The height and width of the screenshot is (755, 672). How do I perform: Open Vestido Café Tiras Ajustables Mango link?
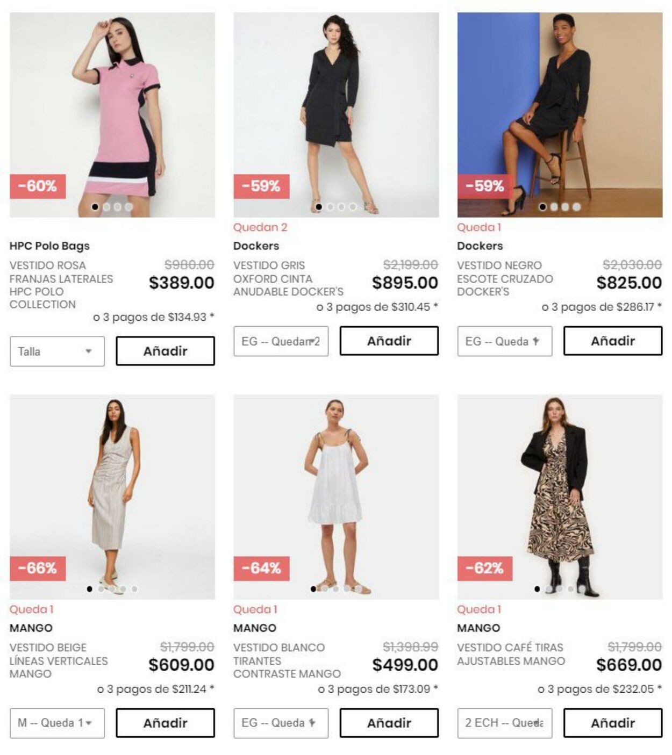[x=511, y=654]
